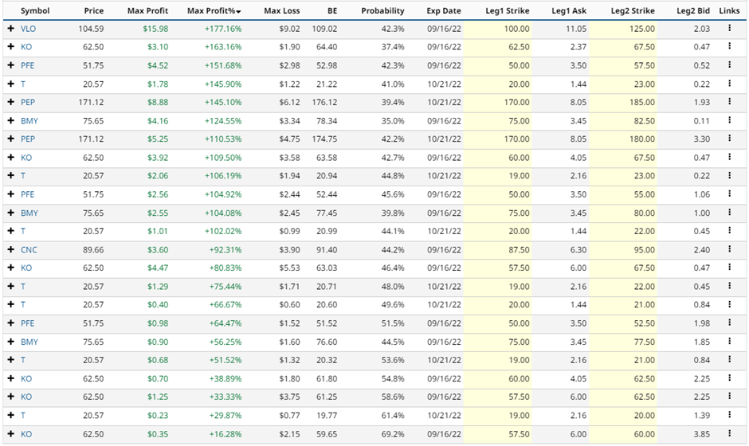Sort table by Max Loss column
Image resolution: width=749 pixels, height=446 pixels.
coord(282,10)
